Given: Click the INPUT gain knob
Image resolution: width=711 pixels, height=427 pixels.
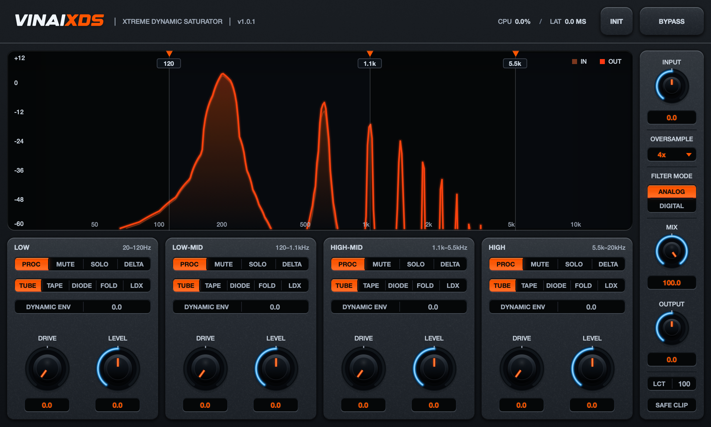Looking at the screenshot, I should coord(672,86).
